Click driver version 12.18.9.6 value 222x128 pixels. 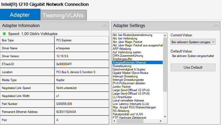tap(62, 56)
